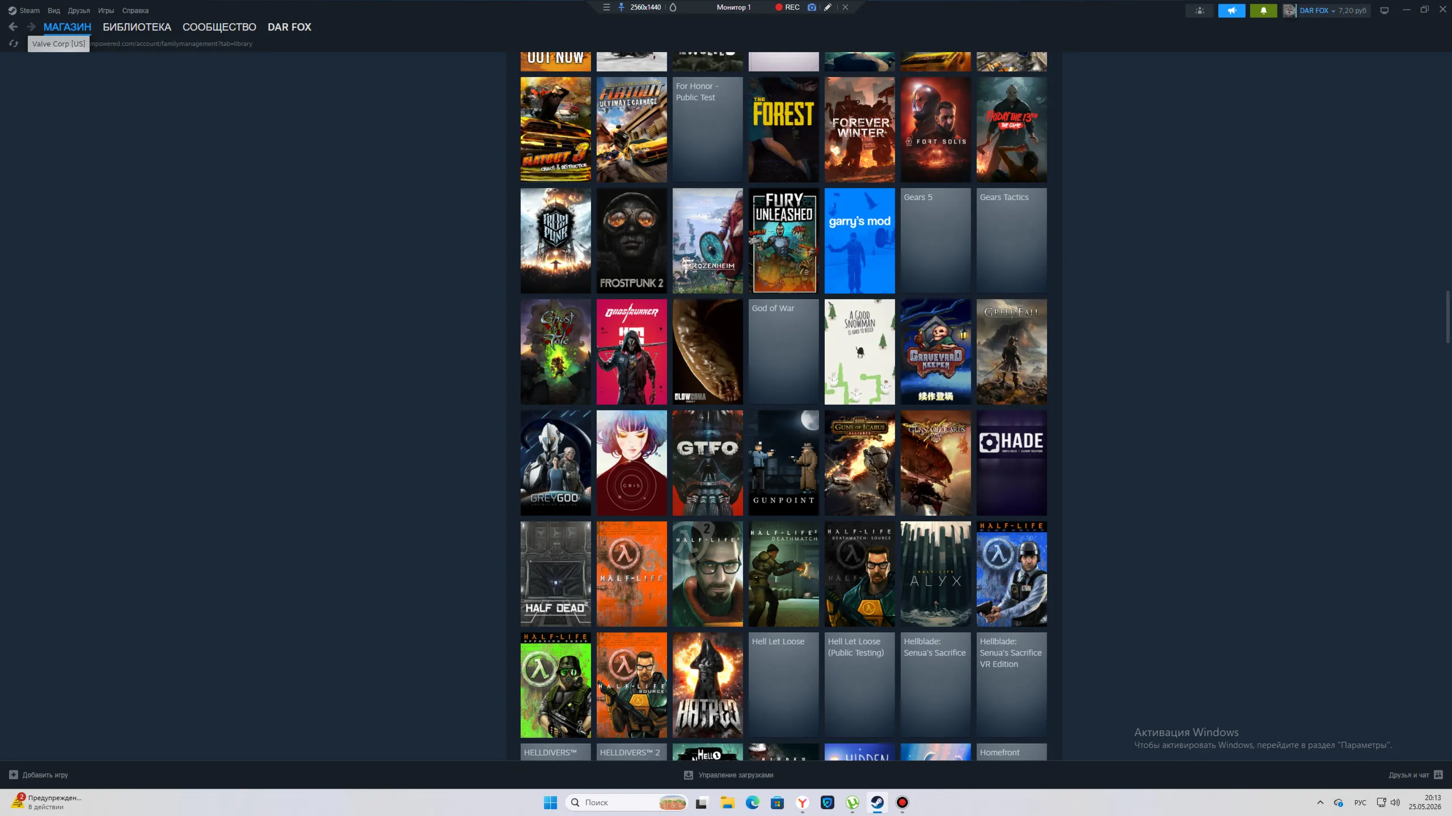Select the Fort Solis game cover

pos(936,130)
